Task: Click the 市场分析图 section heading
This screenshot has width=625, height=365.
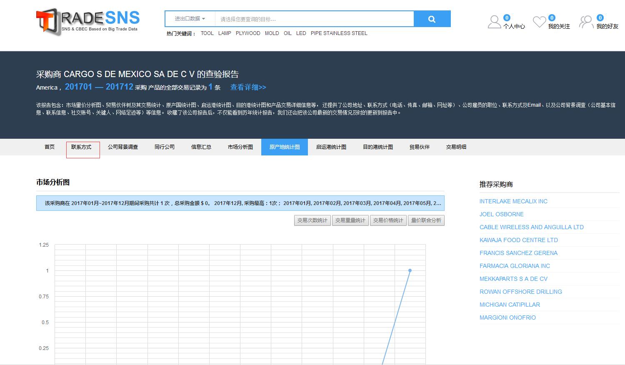Action: 53,182
